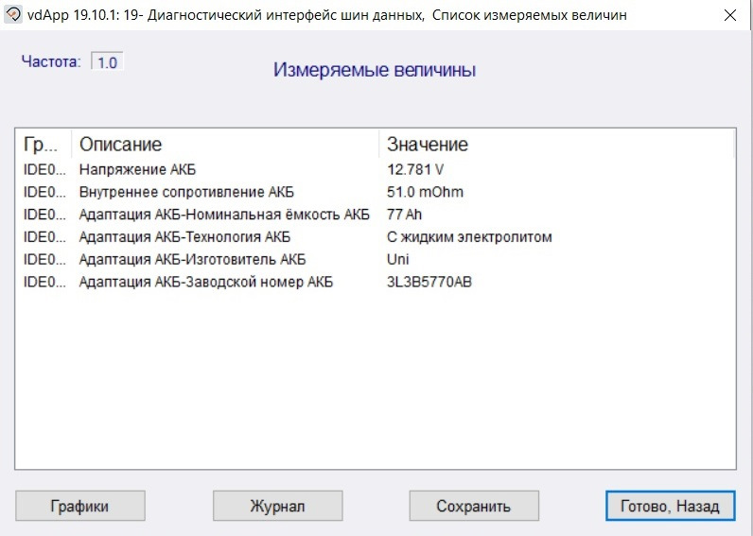Select the Напряжение АКБ row
753x536 pixels.
[x=375, y=169]
